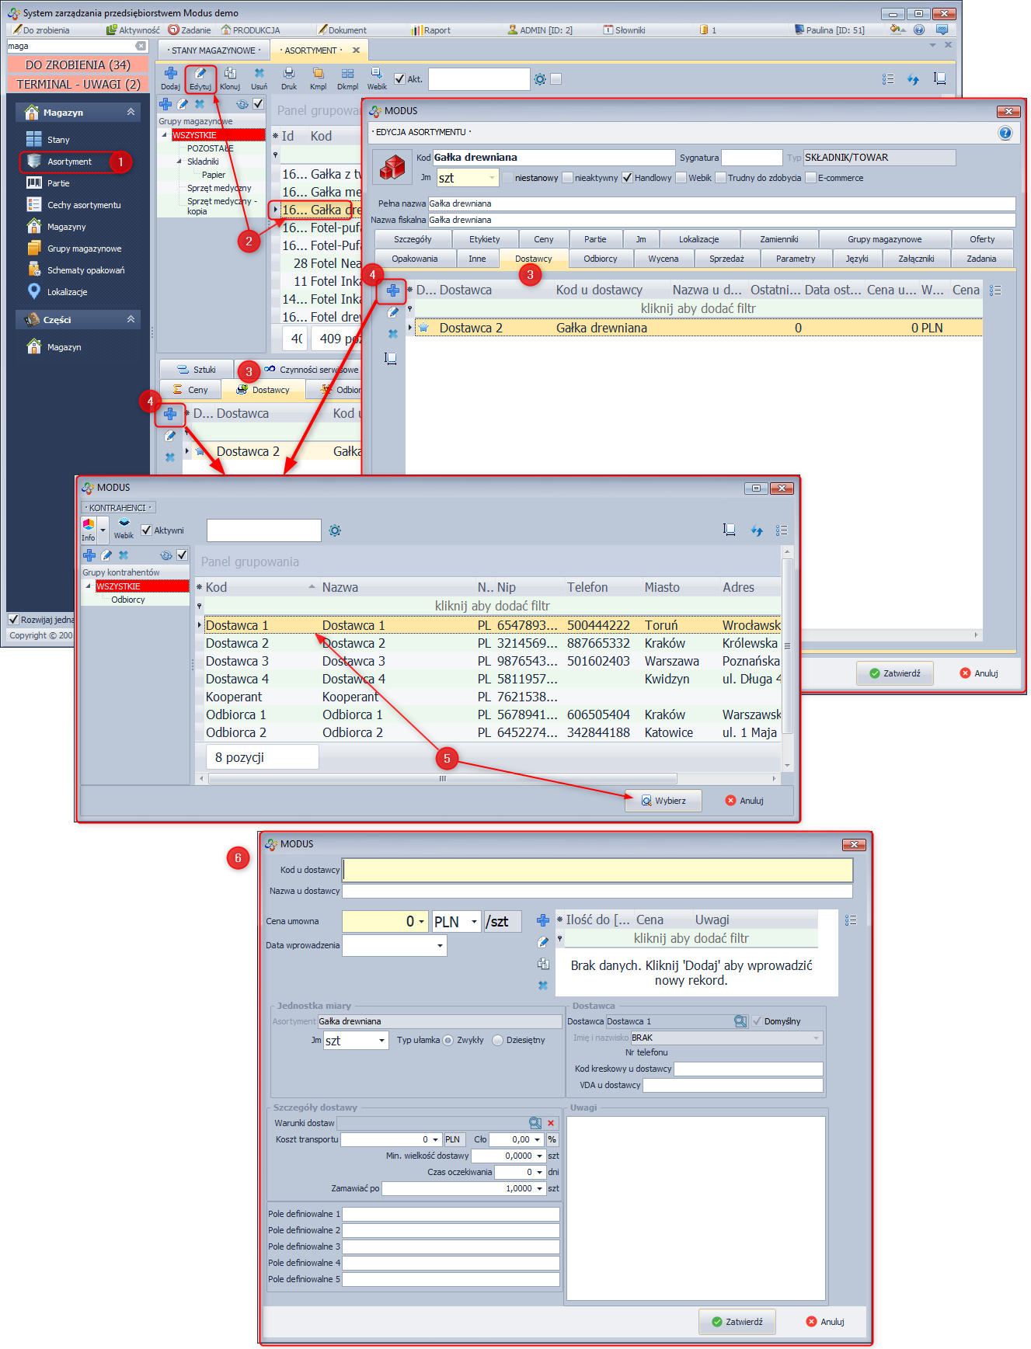Open the STANY MAGAZYNOWE tab

pyautogui.click(x=214, y=50)
